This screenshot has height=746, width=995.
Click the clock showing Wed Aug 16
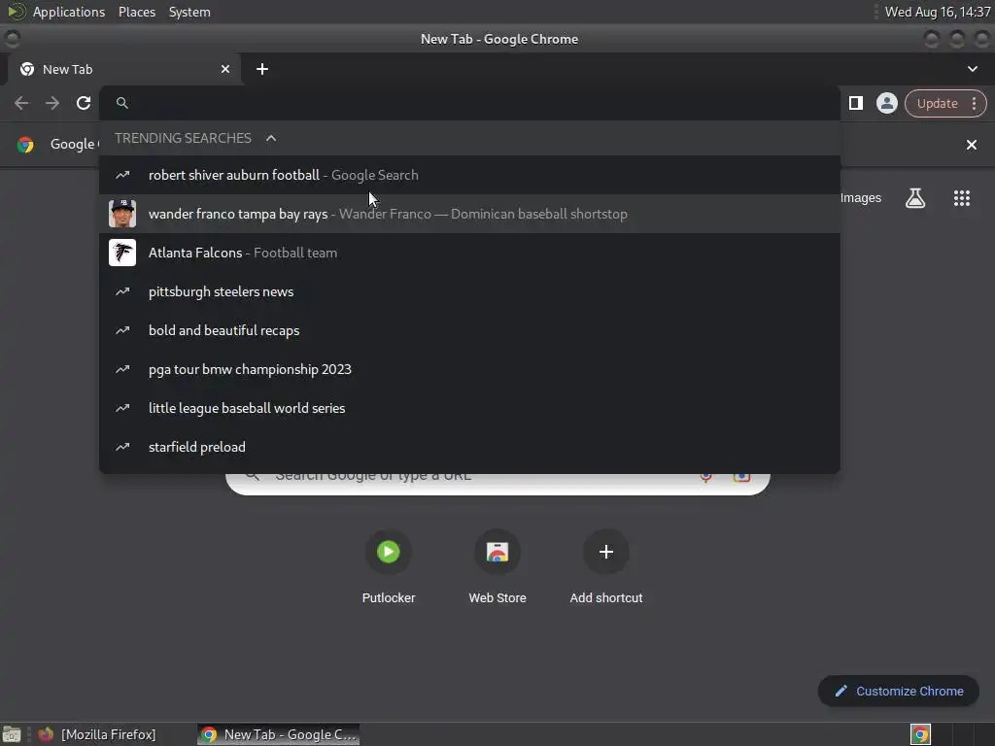pos(938,12)
